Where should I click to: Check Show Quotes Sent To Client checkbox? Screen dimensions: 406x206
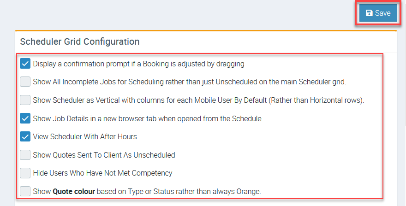pos(25,155)
